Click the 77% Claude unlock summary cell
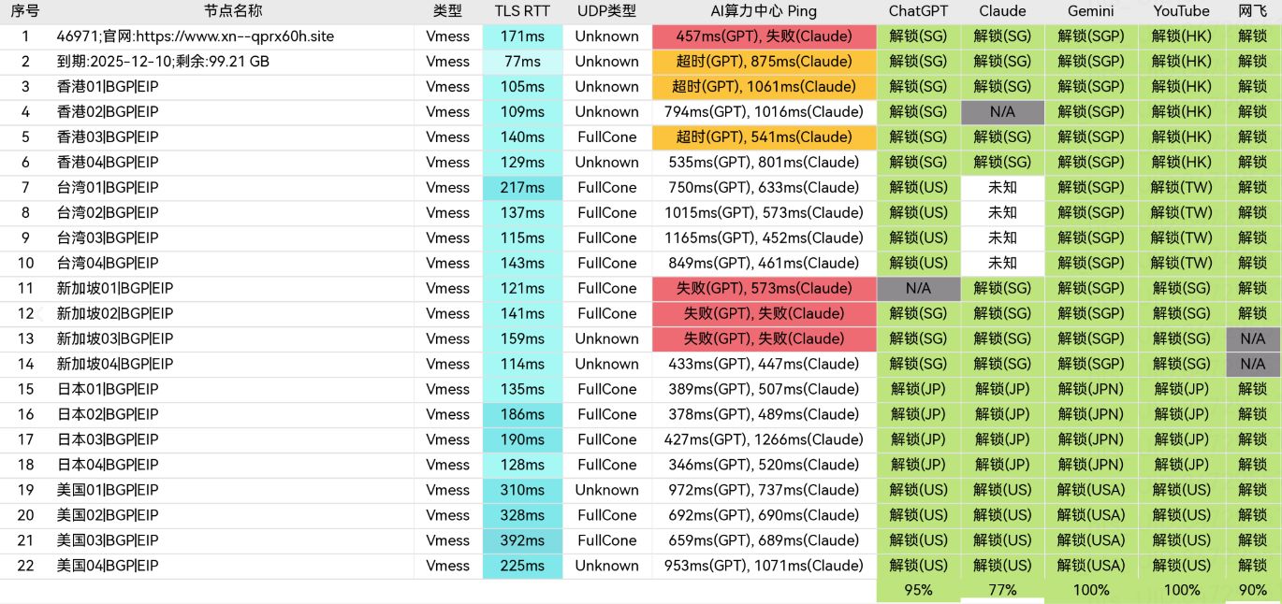1282x604 pixels. pos(1002,591)
